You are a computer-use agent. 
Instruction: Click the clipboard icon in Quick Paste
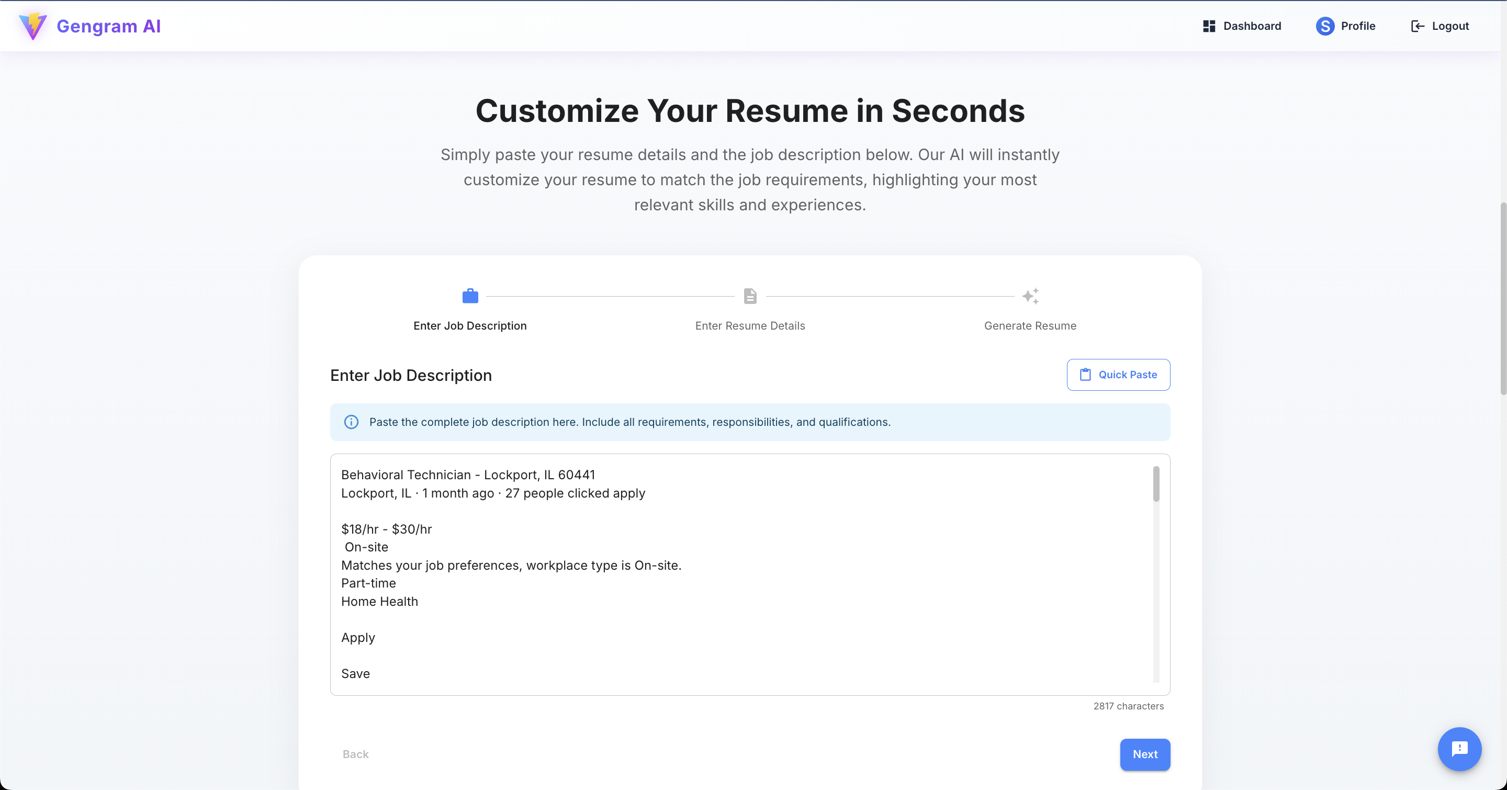(1085, 375)
